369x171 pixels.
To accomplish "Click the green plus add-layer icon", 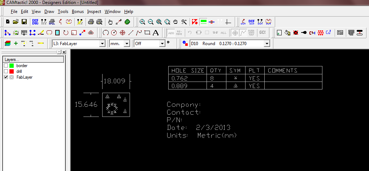I will (16, 43).
